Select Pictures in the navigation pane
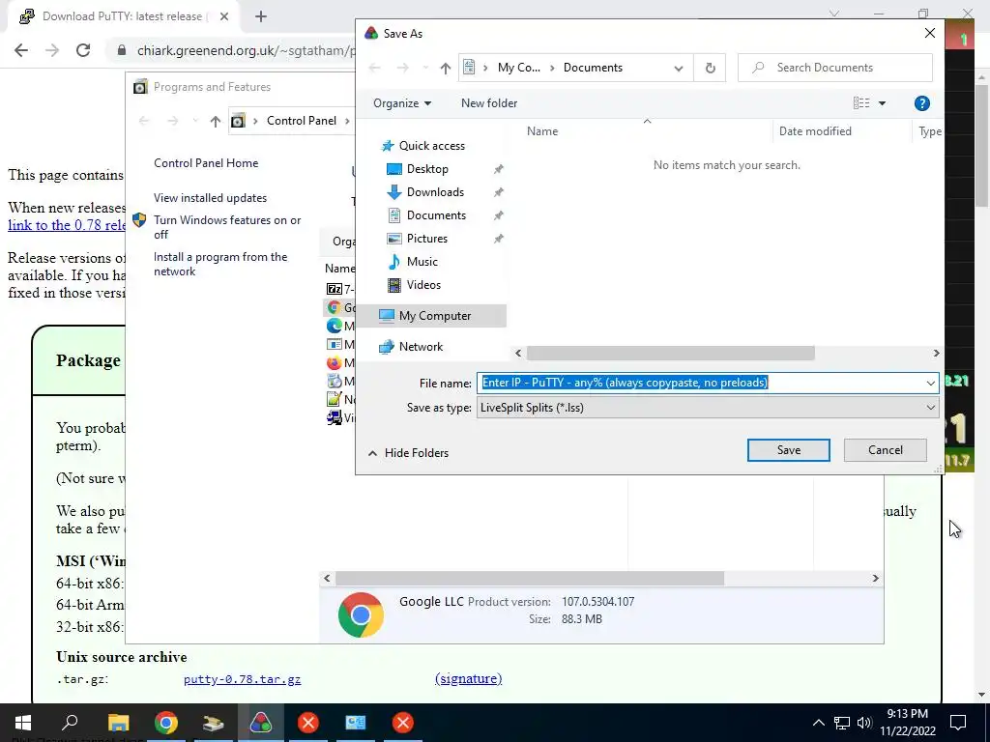Viewport: 990px width, 742px height. [426, 239]
